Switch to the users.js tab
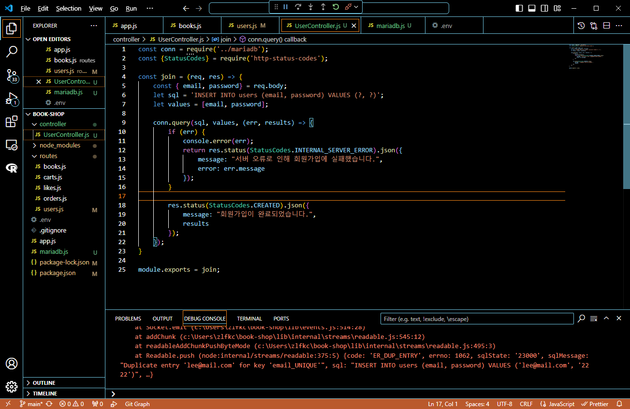The width and height of the screenshot is (630, 409). coord(250,26)
